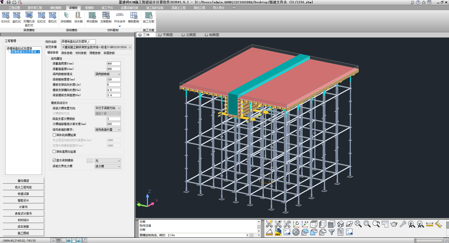Switch to the 平面图 view tab

166,35
